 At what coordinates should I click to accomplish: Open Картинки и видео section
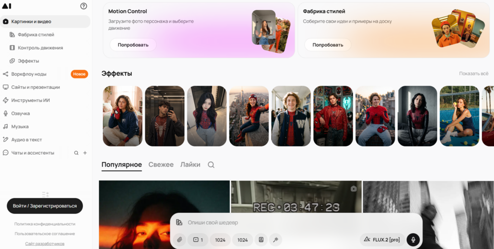45,21
